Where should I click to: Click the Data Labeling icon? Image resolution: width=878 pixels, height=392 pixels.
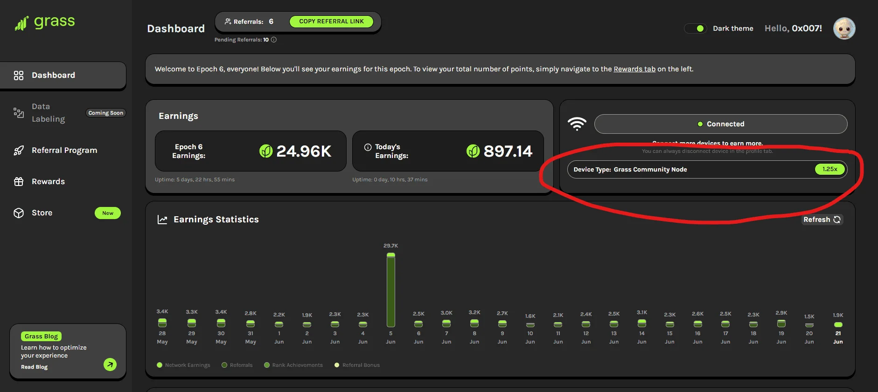point(19,113)
